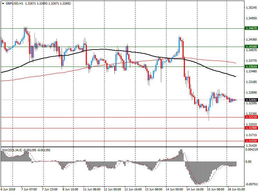Click the 1.35245 price axis value

[251, 7]
